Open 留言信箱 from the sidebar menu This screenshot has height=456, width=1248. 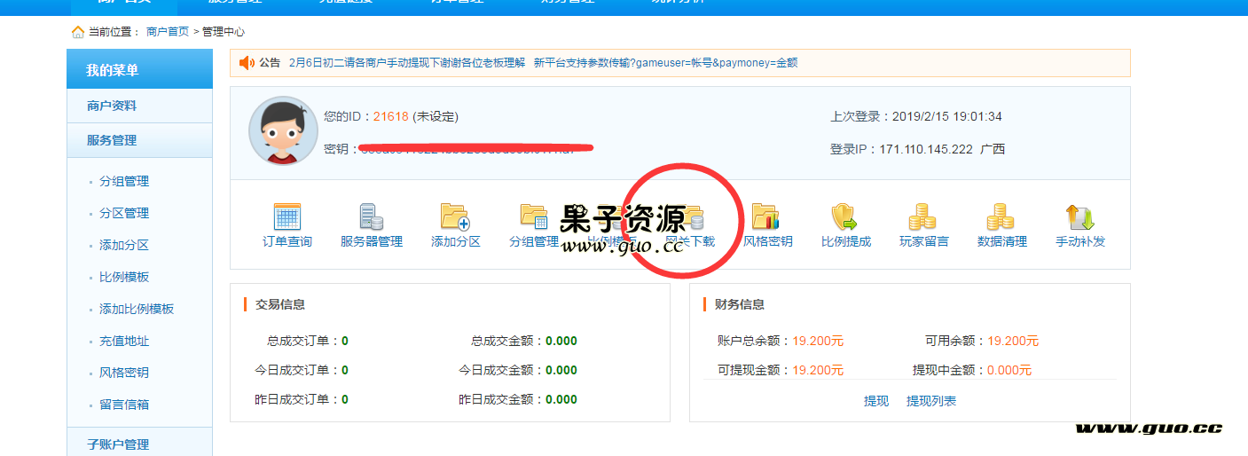pos(124,405)
